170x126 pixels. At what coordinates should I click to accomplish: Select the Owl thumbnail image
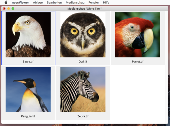(x=83, y=35)
